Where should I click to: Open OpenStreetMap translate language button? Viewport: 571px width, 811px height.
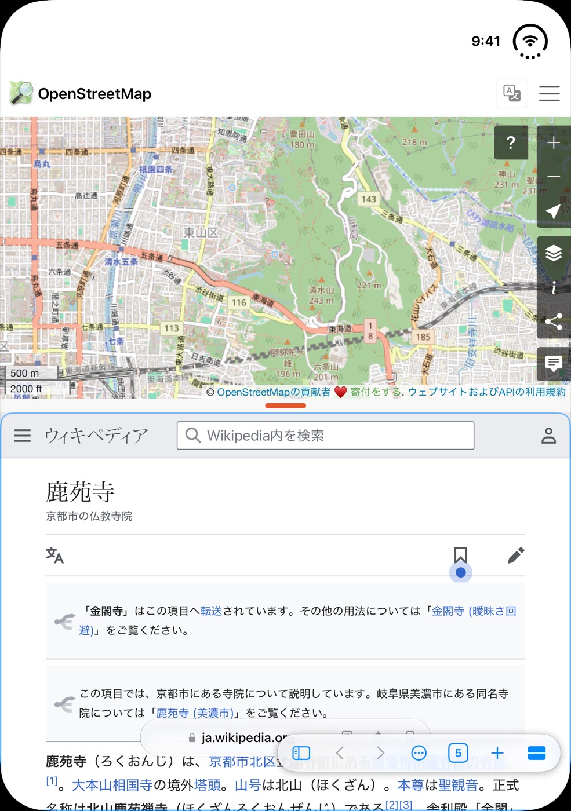point(511,93)
